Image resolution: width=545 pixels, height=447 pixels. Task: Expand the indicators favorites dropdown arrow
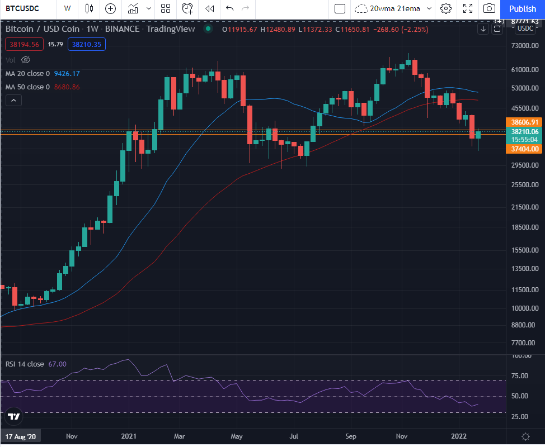coord(149,9)
